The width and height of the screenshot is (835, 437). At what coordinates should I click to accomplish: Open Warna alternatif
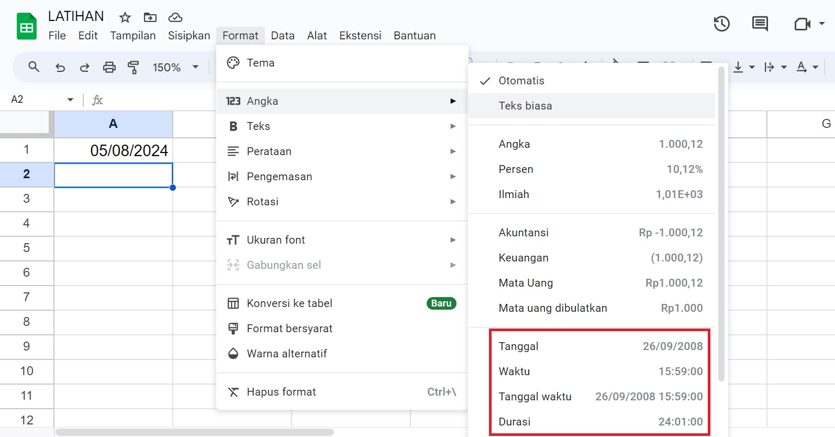[342, 354]
